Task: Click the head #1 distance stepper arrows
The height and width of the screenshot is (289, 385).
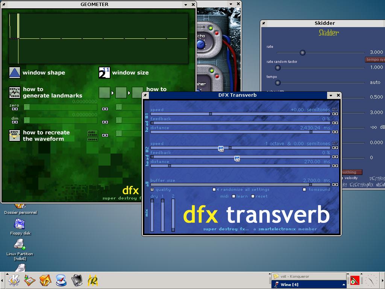Action: pos(335,132)
